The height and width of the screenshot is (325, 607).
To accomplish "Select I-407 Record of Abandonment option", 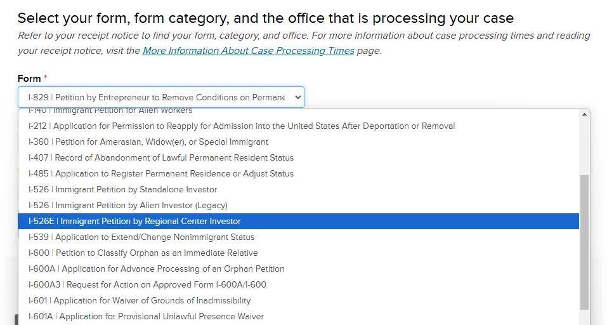I will click(161, 157).
